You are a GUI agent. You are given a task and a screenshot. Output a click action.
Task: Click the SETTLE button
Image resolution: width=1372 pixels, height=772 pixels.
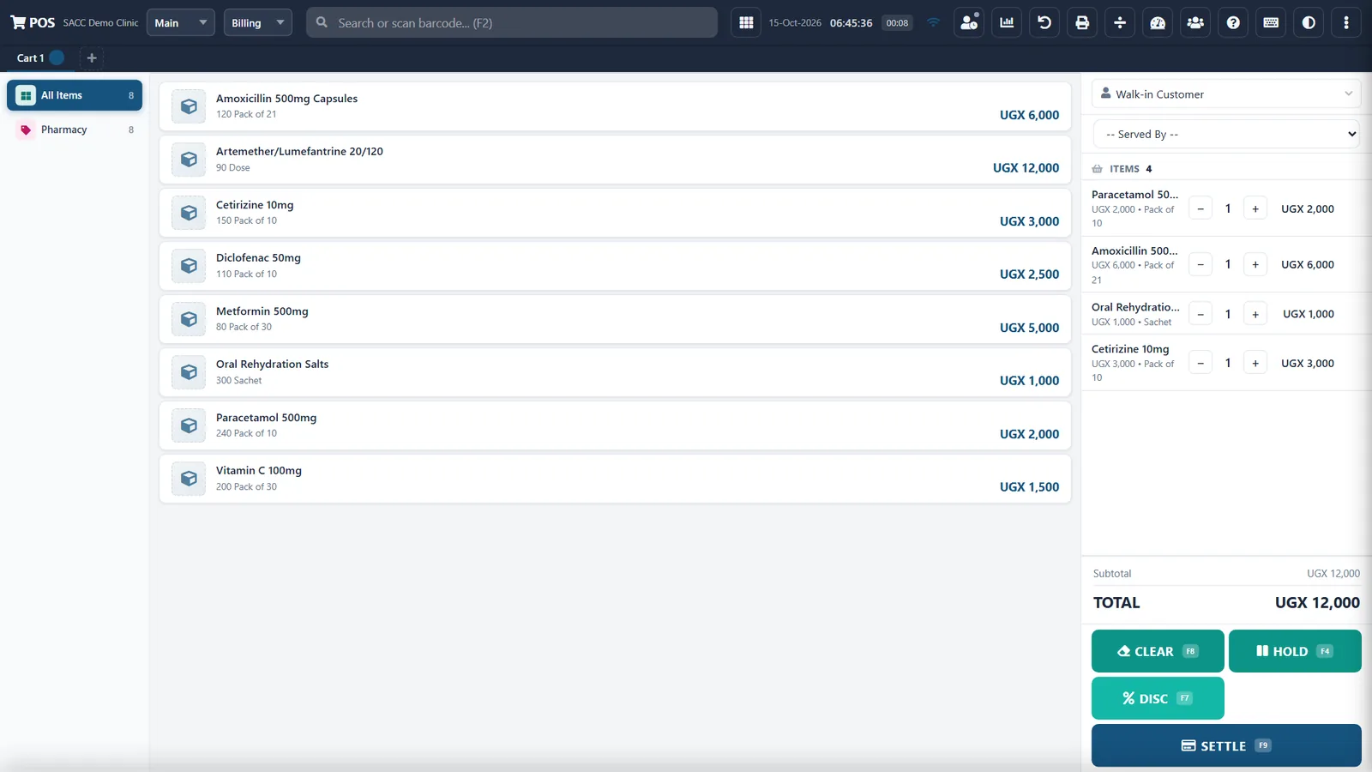point(1226,745)
